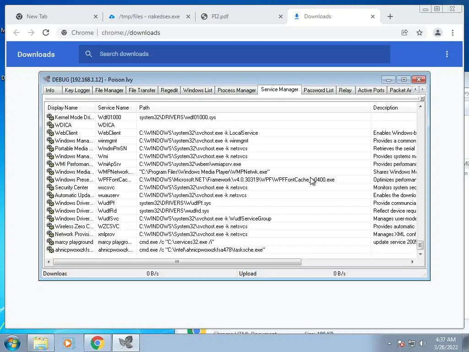Click Chrome back navigation arrow
The width and height of the screenshot is (469, 352).
coord(16,33)
